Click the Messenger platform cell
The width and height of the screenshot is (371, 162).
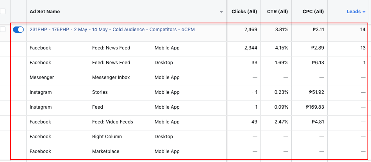tap(42, 77)
